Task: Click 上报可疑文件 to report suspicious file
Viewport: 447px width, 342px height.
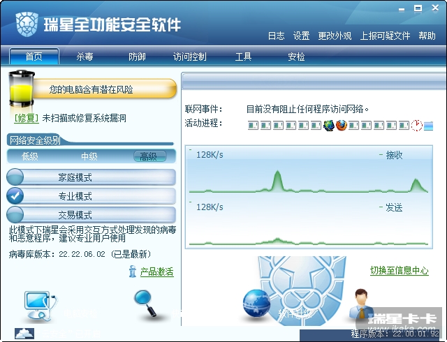Action: tap(385, 36)
